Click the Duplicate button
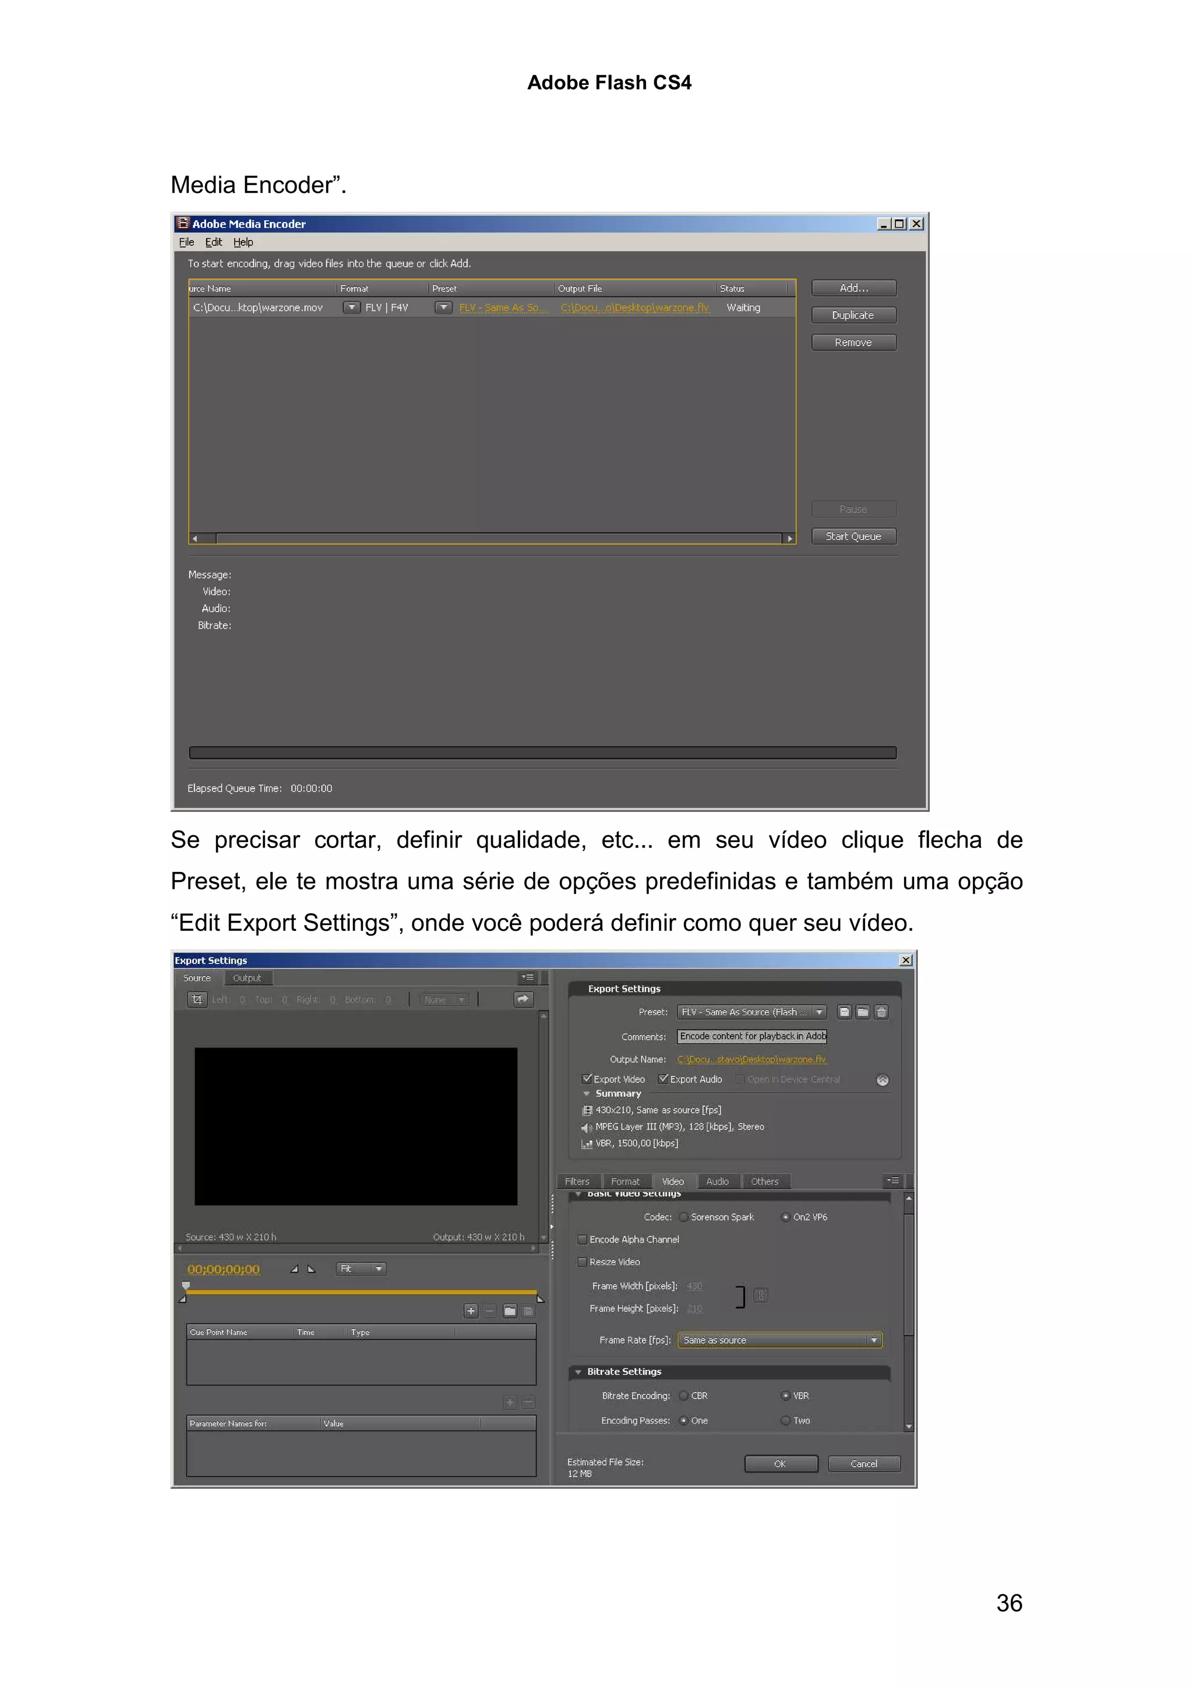1193x1688 pixels. (853, 315)
